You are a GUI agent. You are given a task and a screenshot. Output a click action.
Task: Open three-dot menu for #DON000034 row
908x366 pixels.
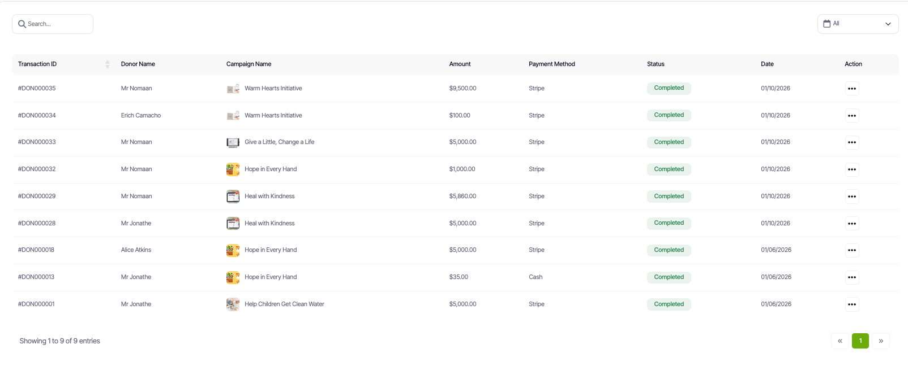click(x=851, y=116)
